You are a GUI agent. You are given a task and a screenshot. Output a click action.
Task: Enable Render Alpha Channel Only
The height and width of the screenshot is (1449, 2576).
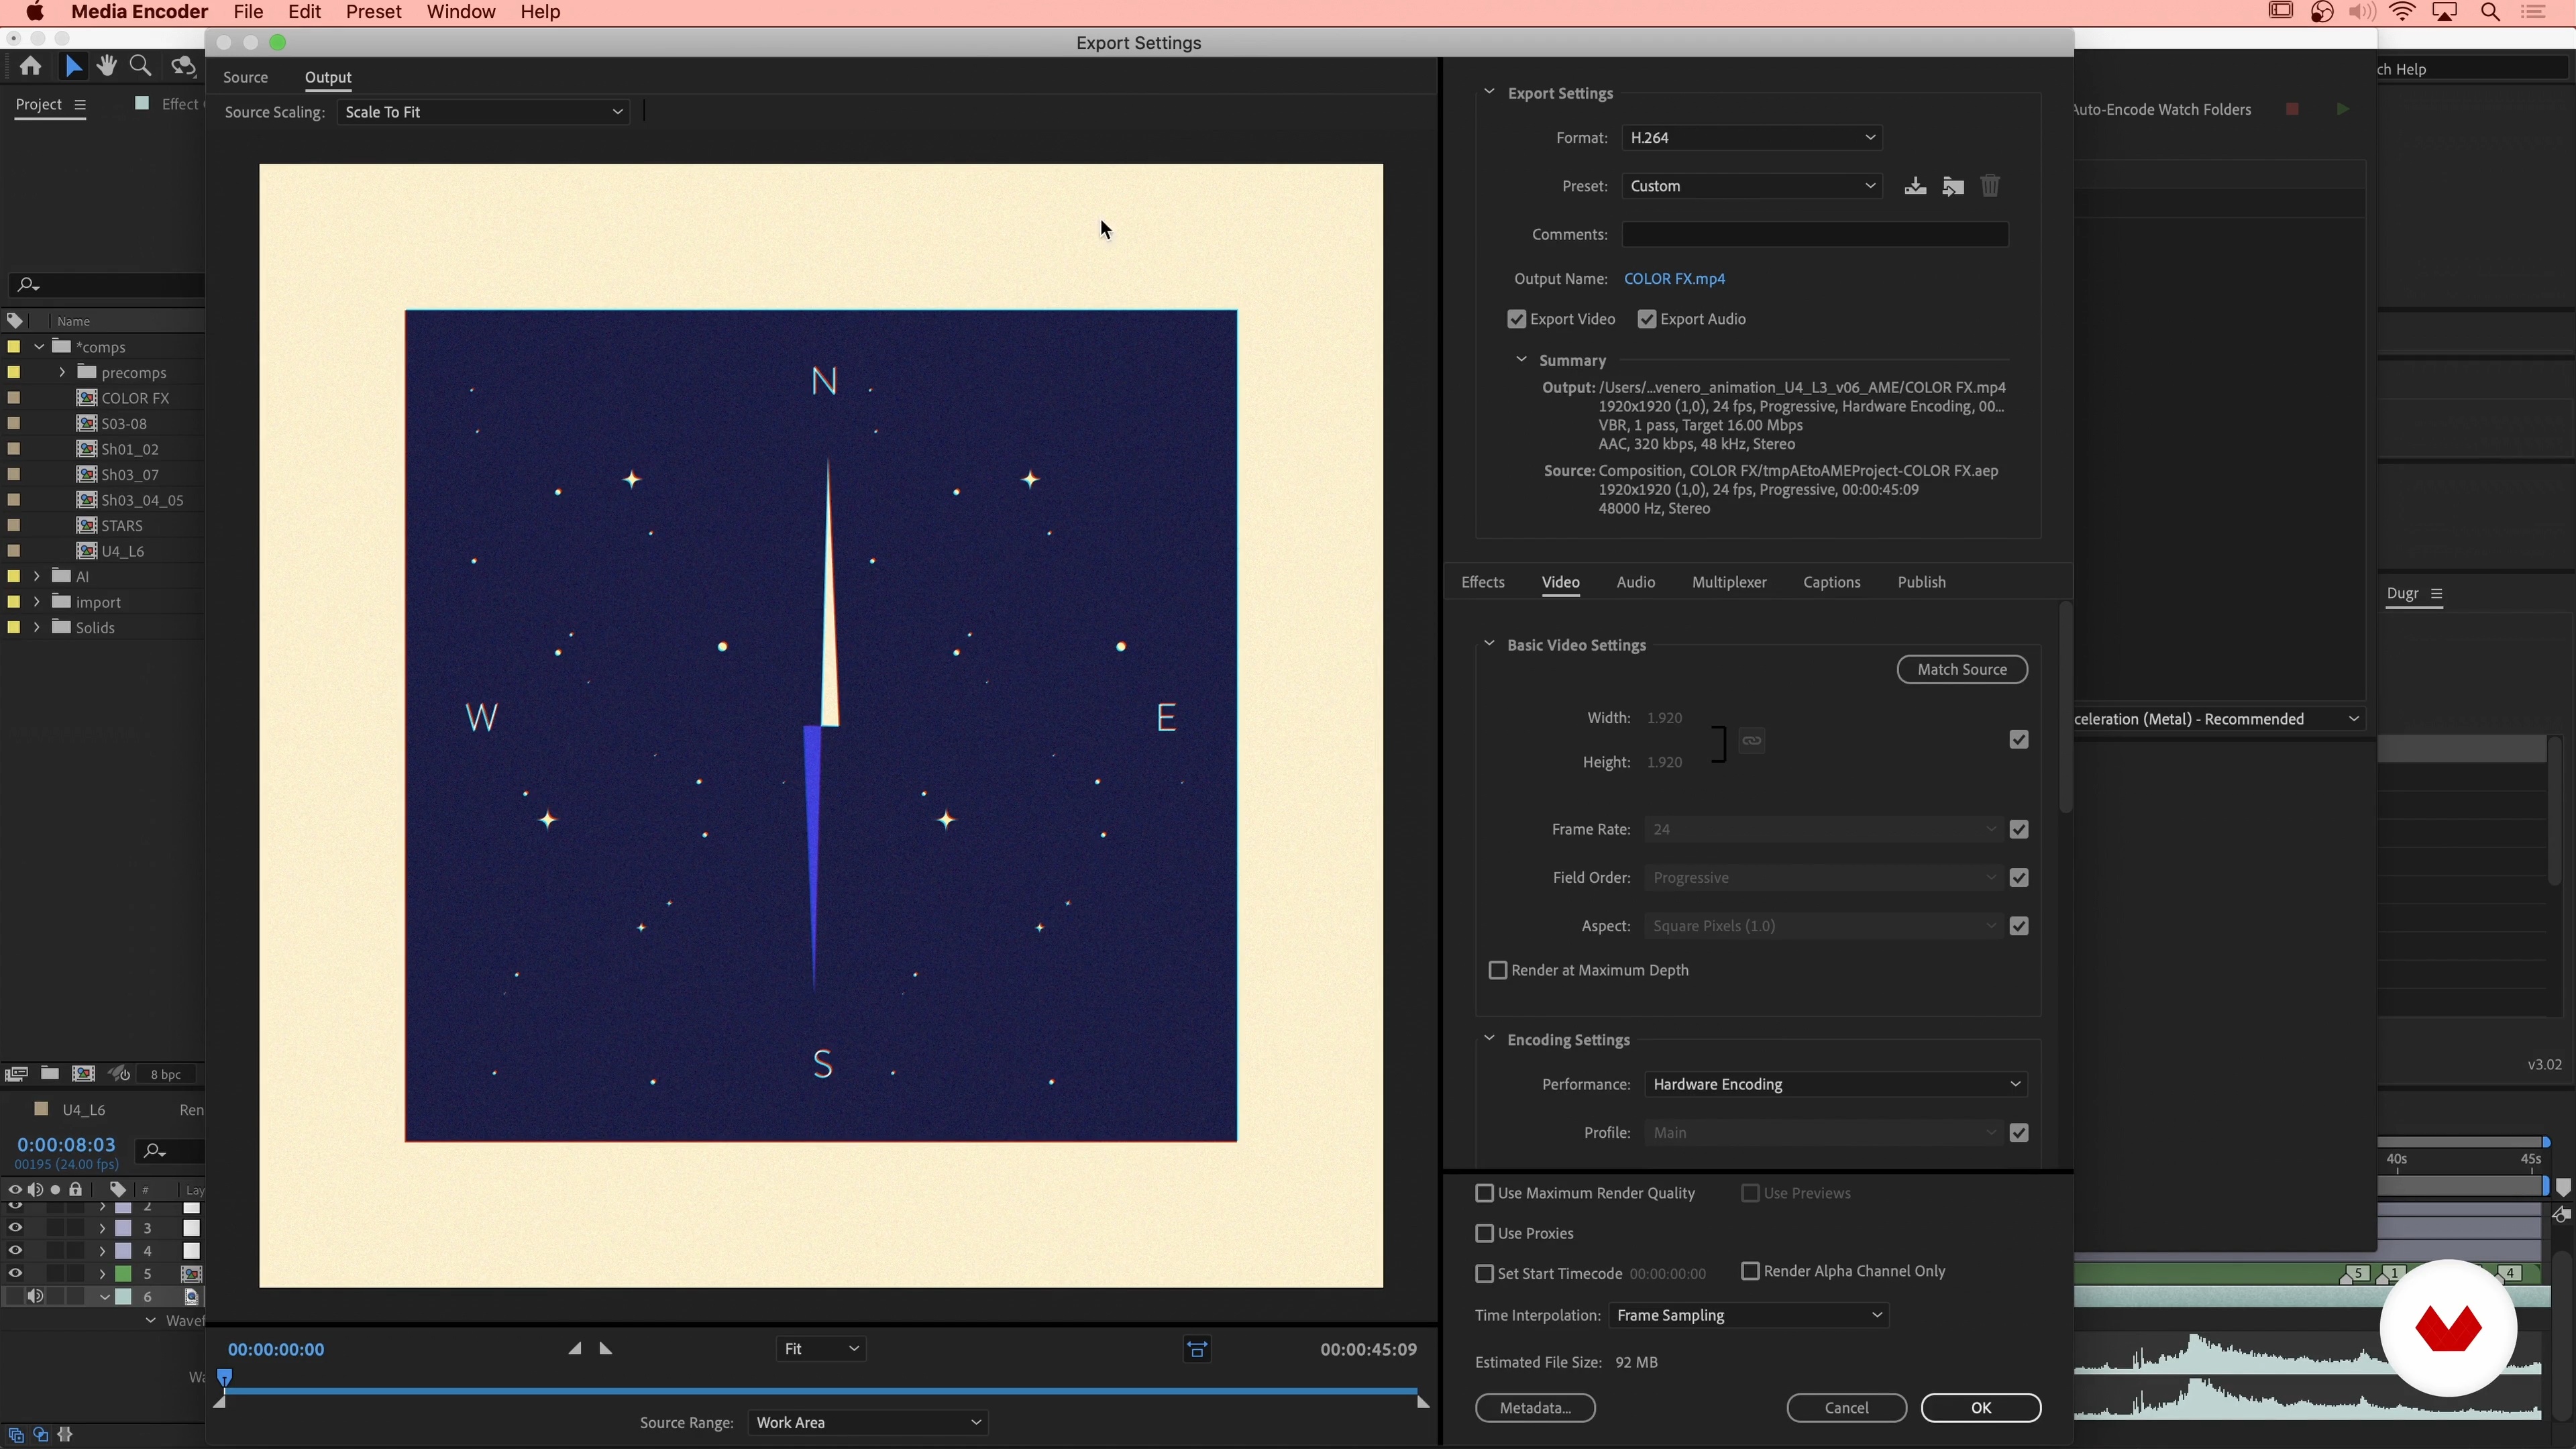[1750, 1271]
